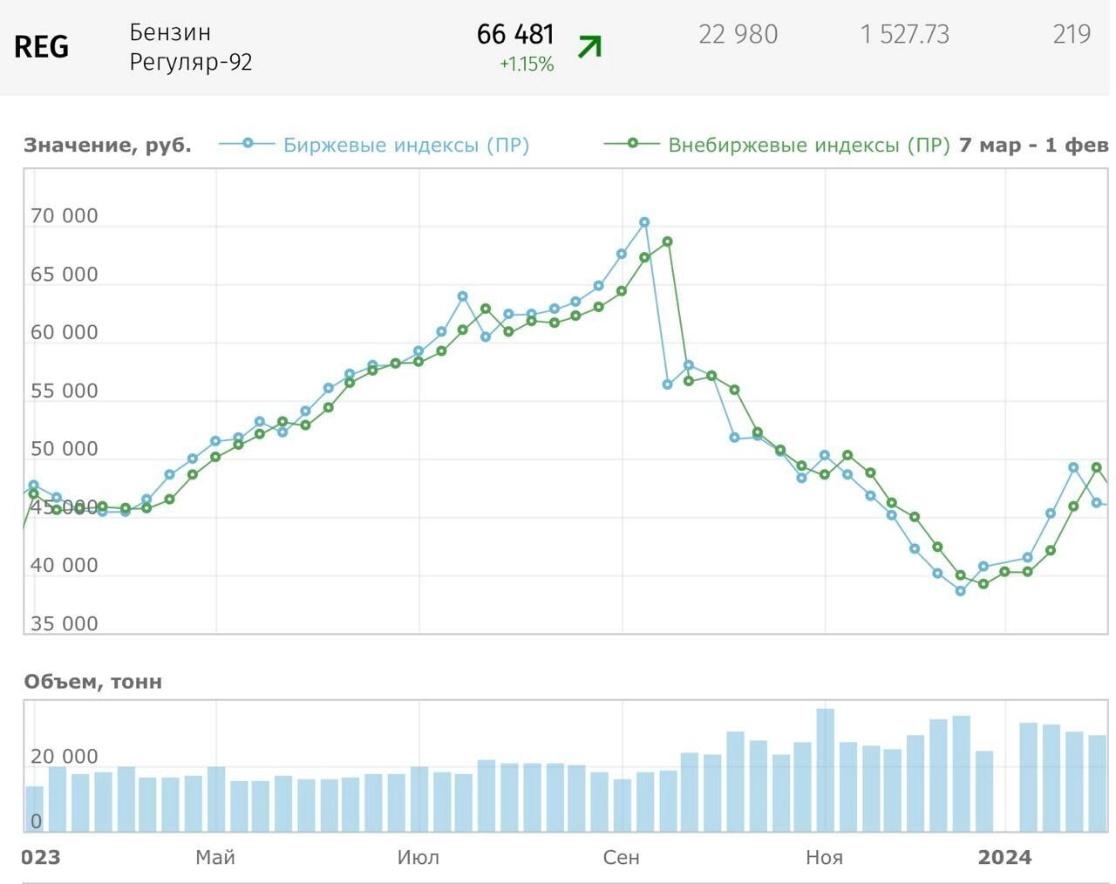1116x884 pixels.
Task: Click the 22 980 value in the header
Action: [x=738, y=35]
